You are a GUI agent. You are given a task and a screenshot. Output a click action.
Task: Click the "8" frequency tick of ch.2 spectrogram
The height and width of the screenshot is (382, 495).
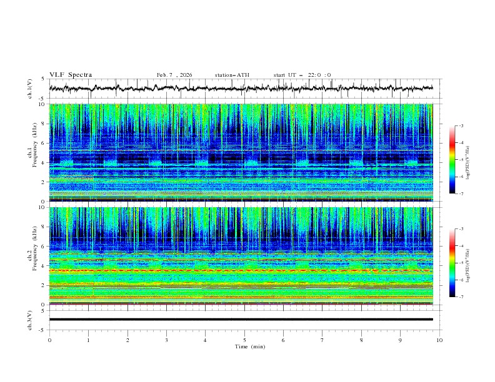point(44,227)
